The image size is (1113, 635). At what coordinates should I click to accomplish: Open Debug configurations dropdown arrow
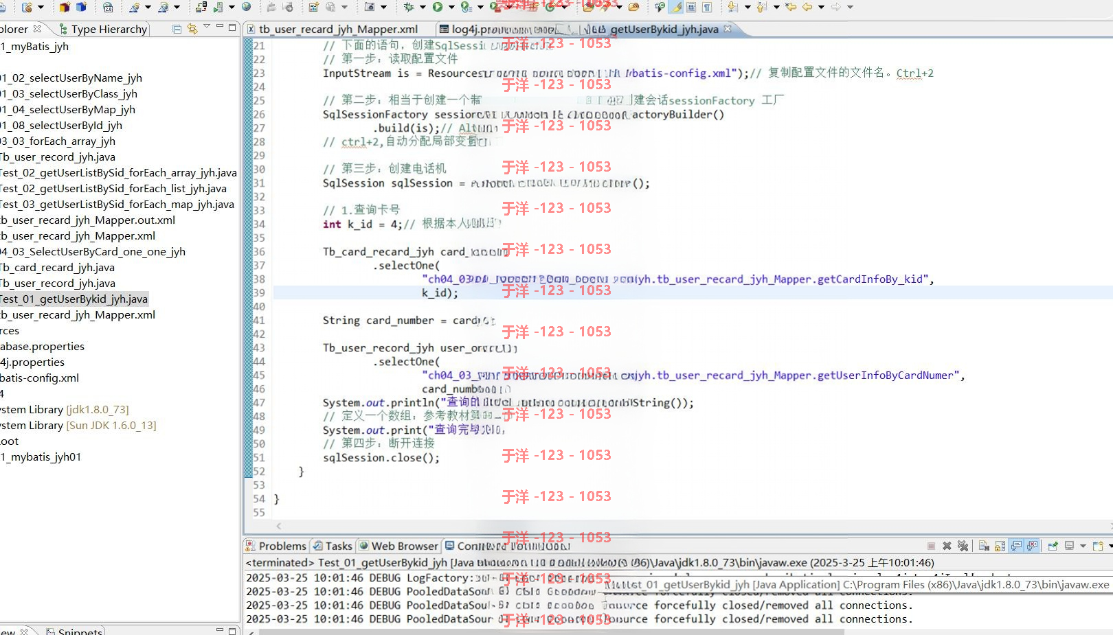[x=423, y=7]
